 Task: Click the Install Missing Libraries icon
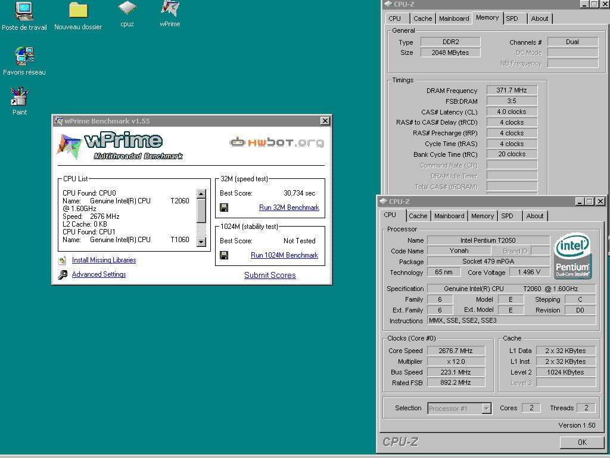[x=63, y=260]
